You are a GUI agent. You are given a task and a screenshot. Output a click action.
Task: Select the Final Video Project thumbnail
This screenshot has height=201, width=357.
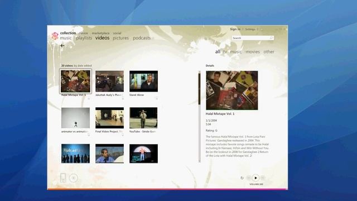pyautogui.click(x=109, y=118)
